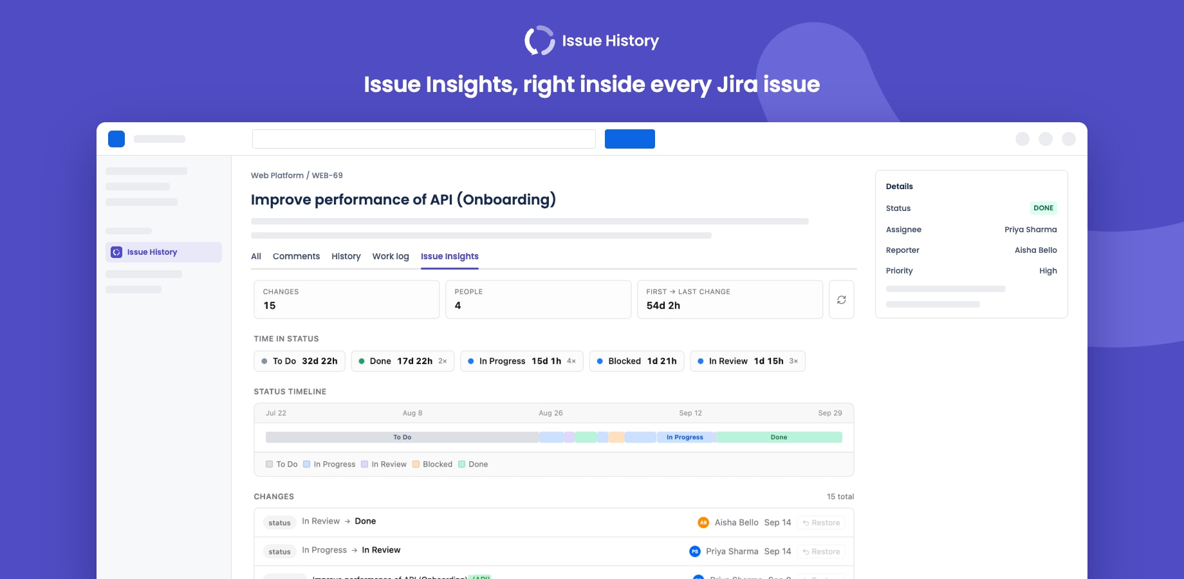Click the To Do legend swatch

(x=270, y=464)
